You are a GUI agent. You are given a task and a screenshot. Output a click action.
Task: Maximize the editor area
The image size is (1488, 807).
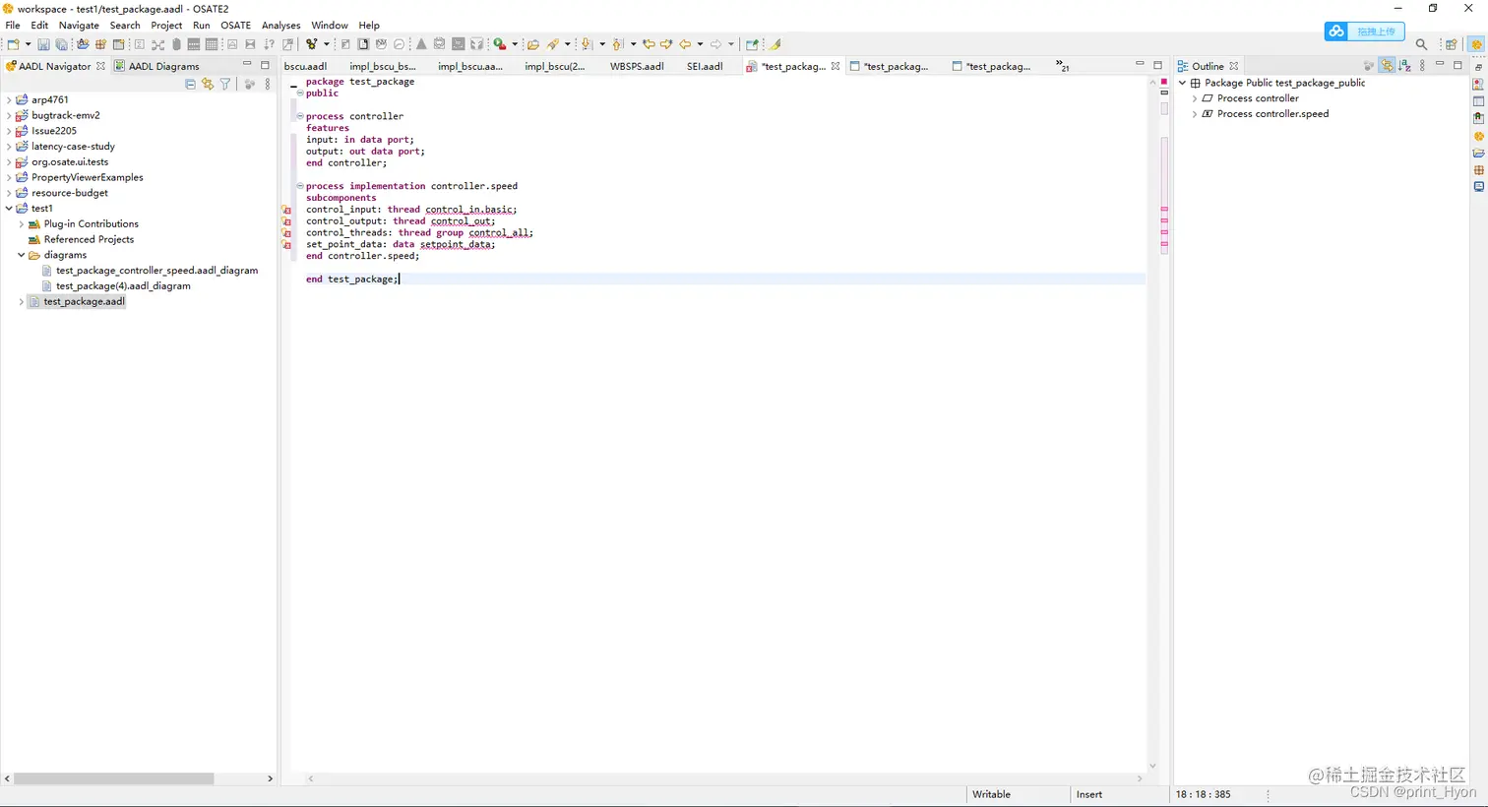[x=1158, y=65]
